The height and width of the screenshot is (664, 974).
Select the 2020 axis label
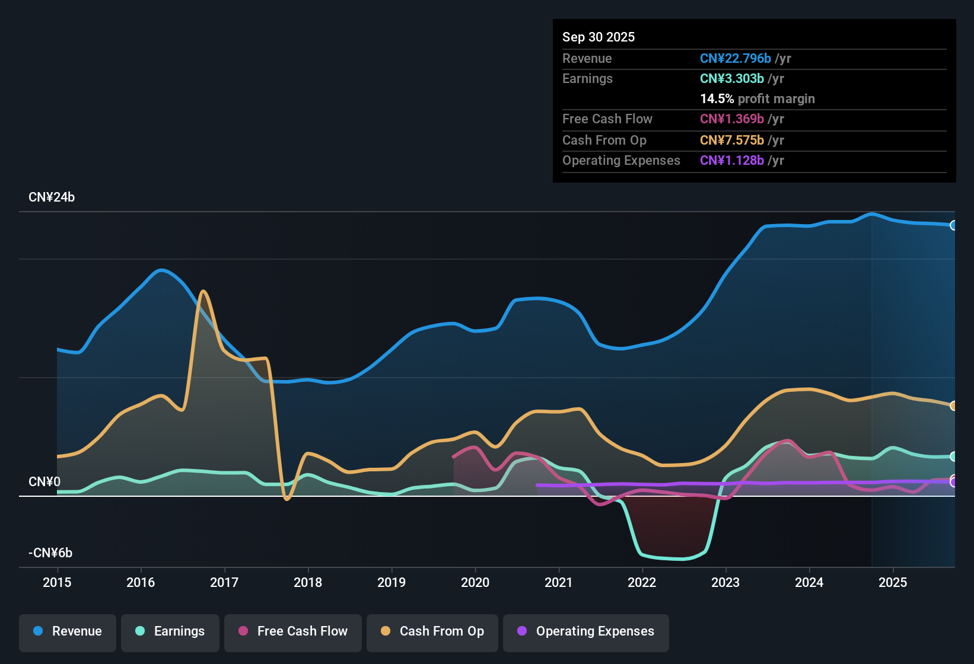pyautogui.click(x=475, y=583)
